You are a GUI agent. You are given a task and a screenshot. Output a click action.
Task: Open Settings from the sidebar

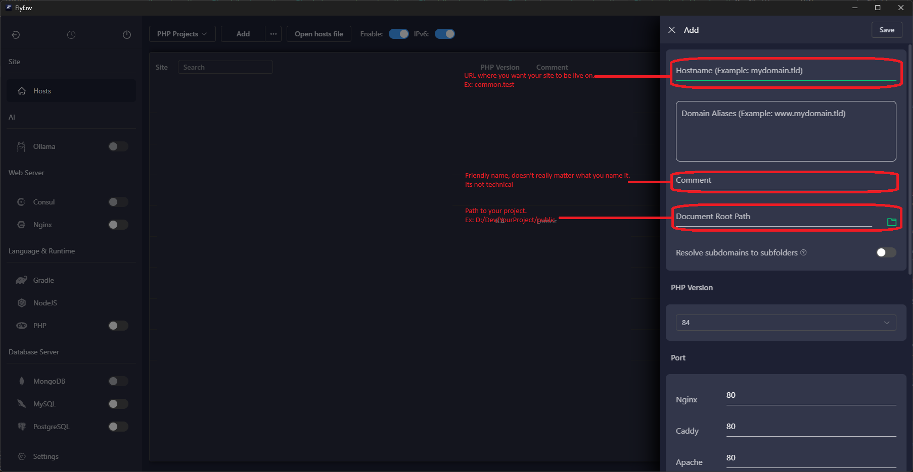[45, 456]
